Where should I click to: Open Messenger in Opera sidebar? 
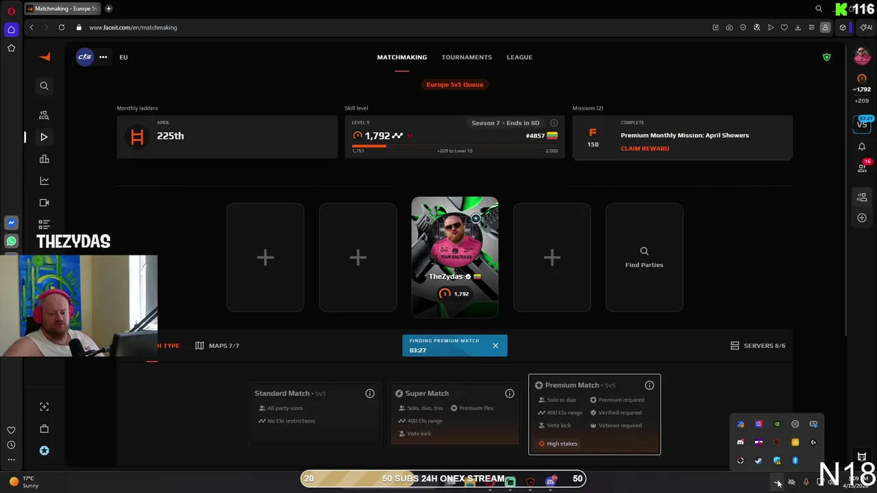pos(11,223)
